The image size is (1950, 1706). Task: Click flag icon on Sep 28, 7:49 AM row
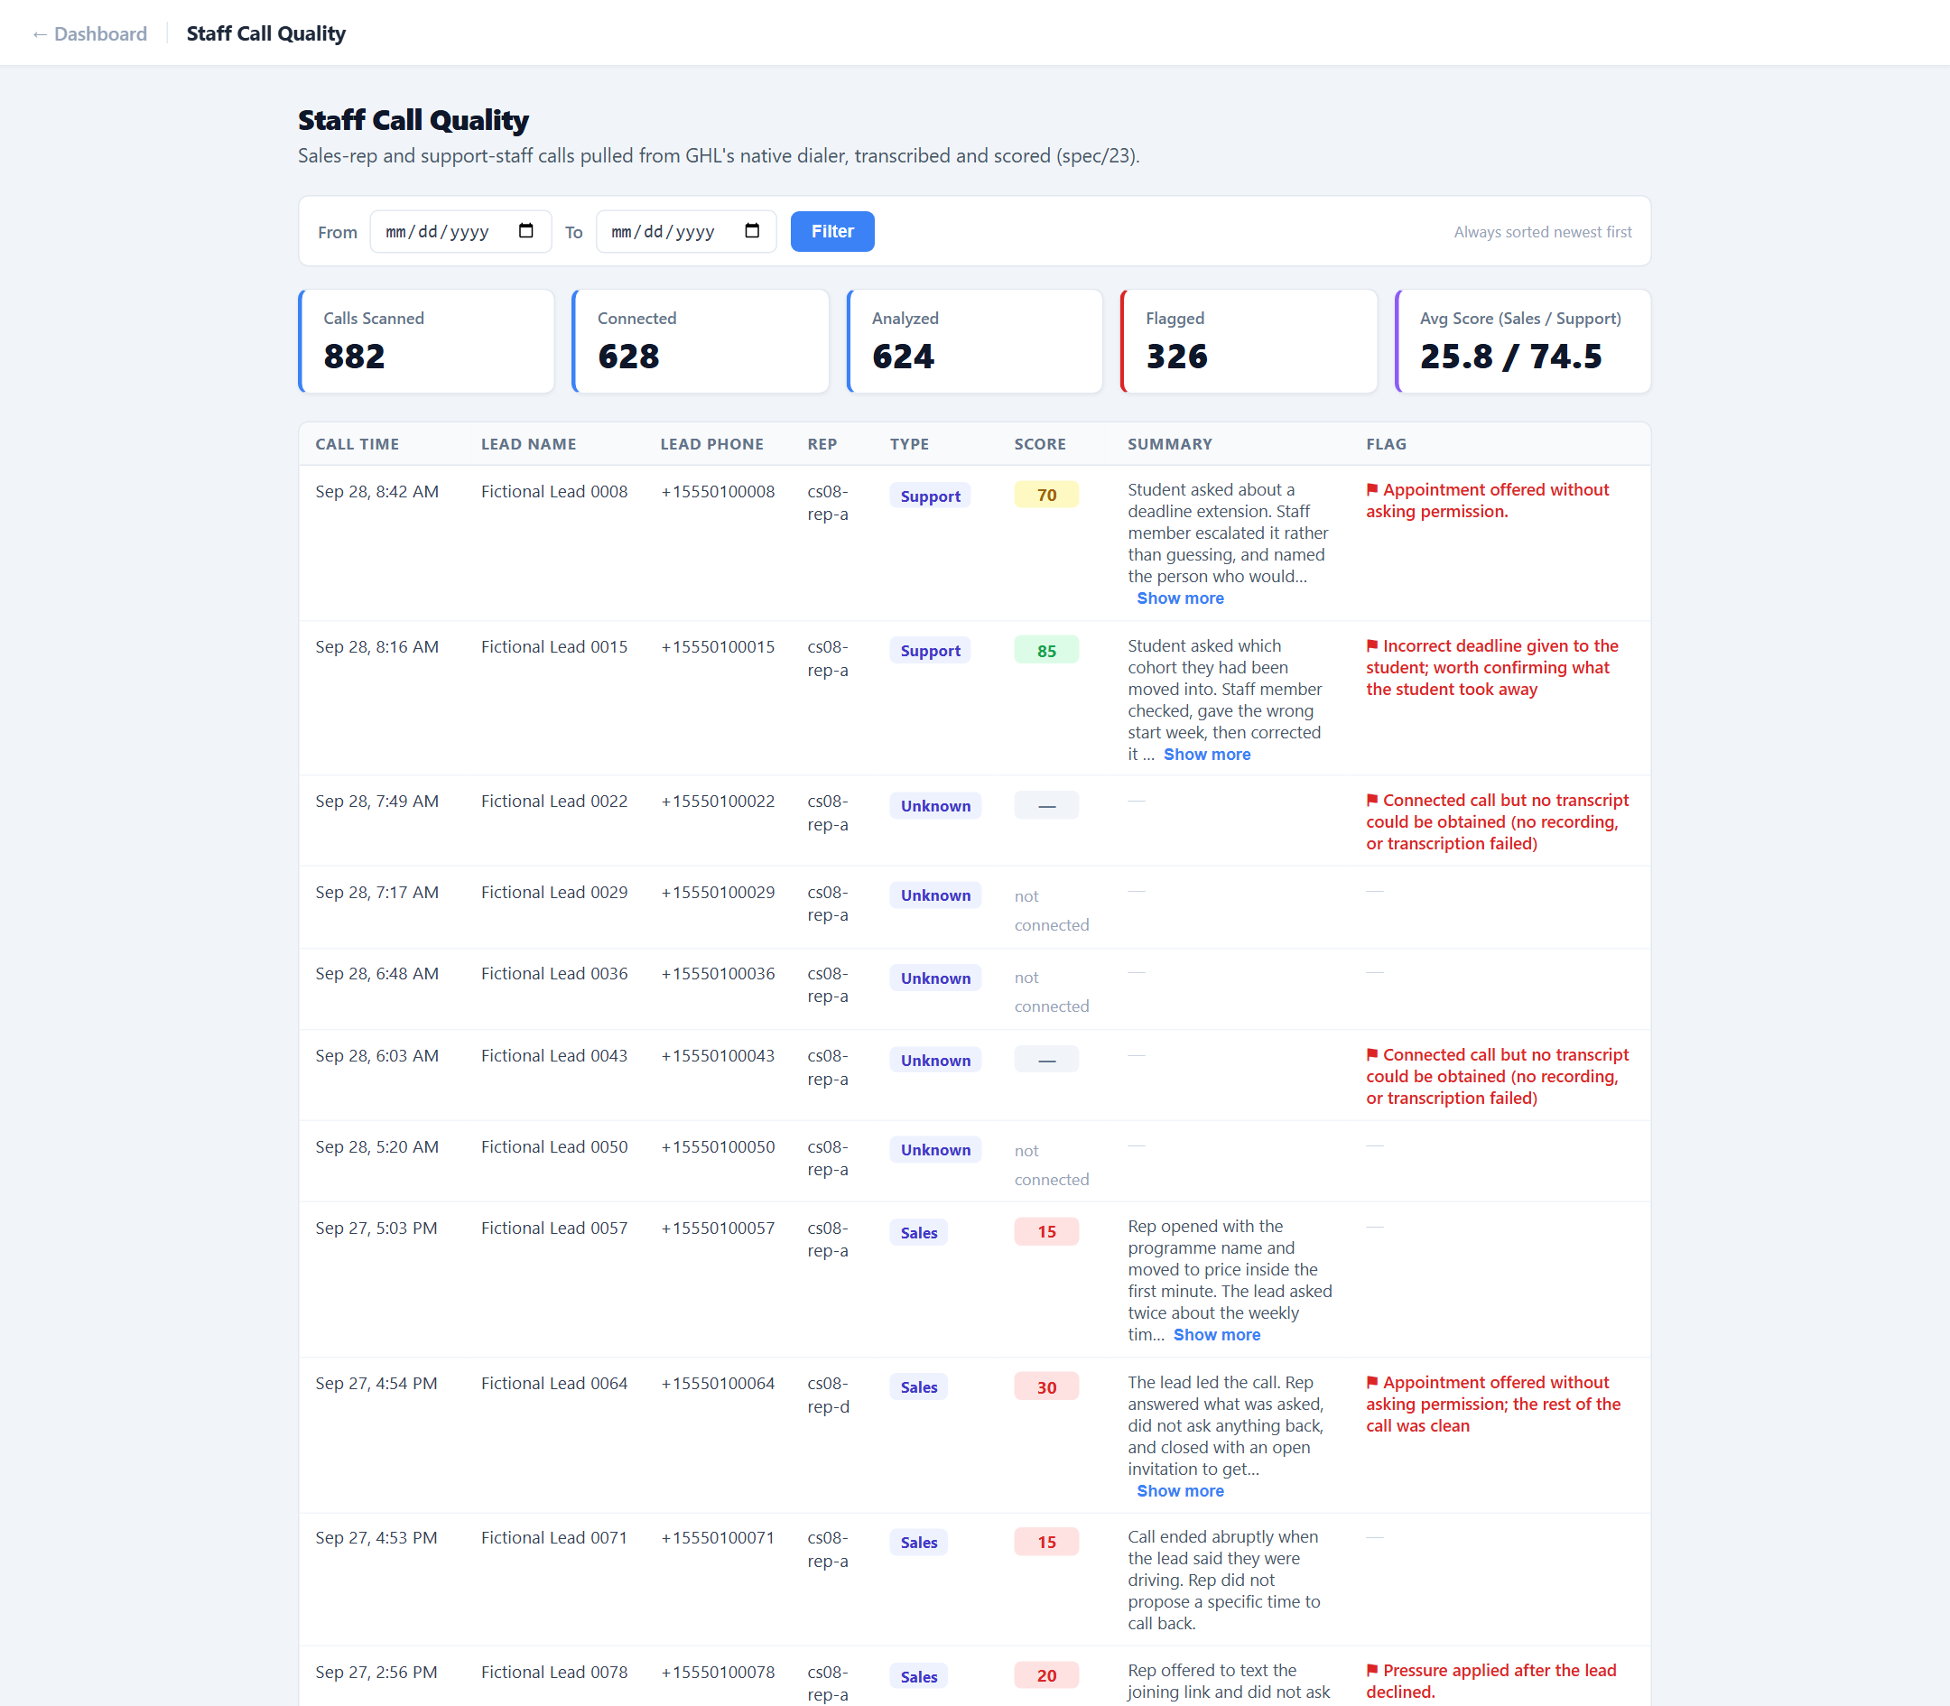pyautogui.click(x=1372, y=800)
